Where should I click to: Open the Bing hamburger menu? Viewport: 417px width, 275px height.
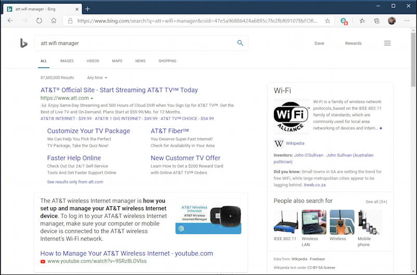click(x=387, y=43)
